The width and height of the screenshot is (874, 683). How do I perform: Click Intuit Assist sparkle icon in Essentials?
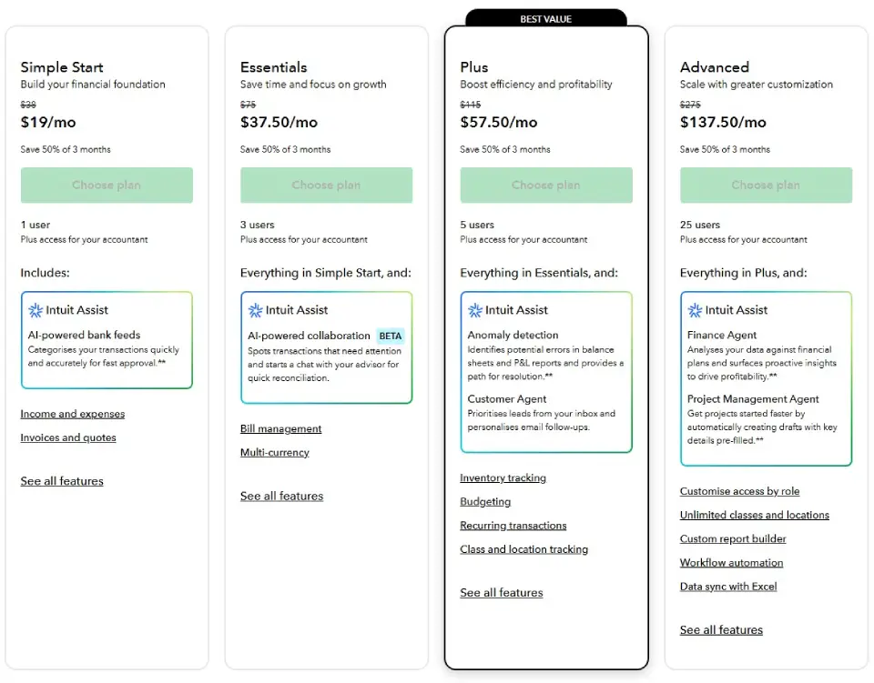pos(255,310)
